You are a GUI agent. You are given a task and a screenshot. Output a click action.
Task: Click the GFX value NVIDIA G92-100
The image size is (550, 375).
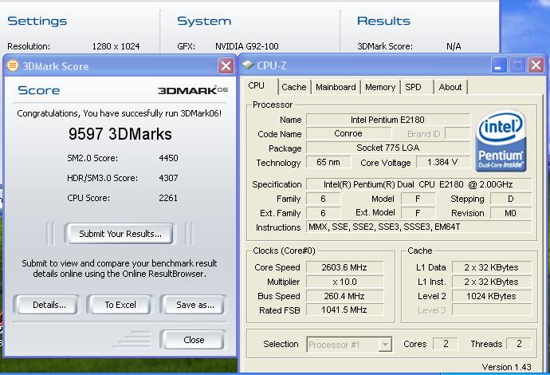(247, 46)
